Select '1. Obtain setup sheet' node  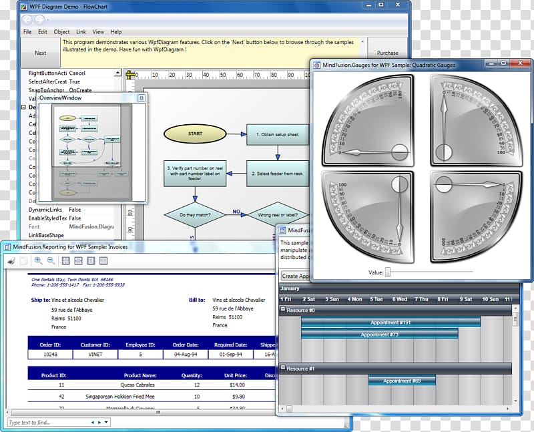(x=278, y=135)
